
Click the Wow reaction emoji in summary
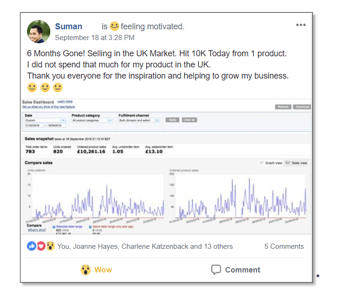50,246
